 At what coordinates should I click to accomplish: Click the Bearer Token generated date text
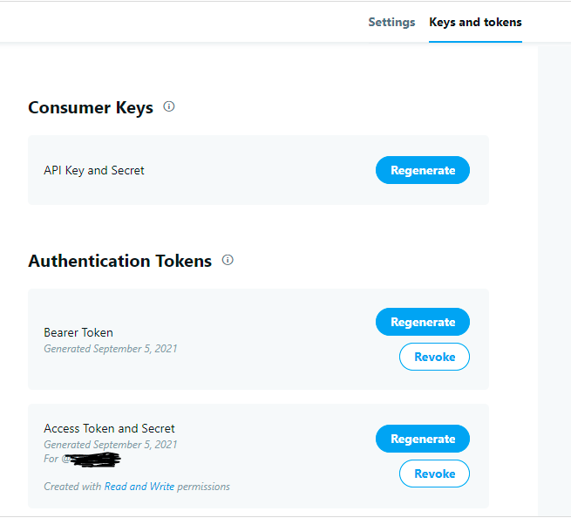pos(111,349)
